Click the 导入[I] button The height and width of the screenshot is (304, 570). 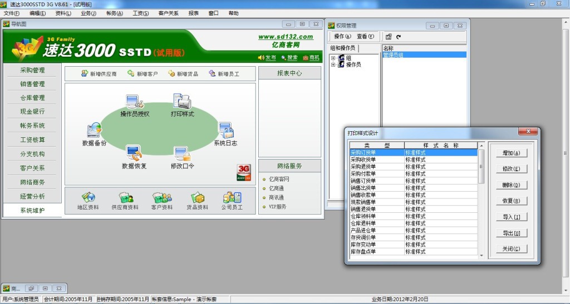point(511,217)
